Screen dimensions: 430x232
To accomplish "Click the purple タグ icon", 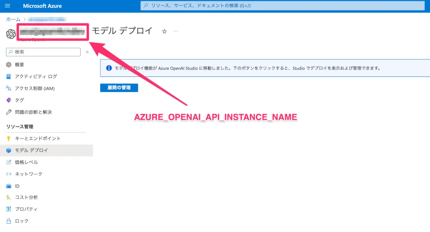I will (x=9, y=100).
